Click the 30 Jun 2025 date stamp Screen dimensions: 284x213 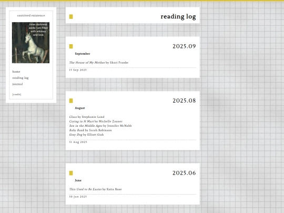pyautogui.click(x=78, y=197)
